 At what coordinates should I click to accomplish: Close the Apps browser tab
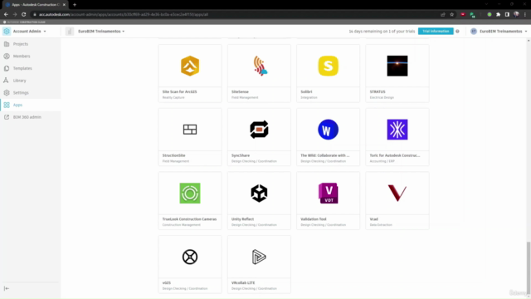[64, 5]
